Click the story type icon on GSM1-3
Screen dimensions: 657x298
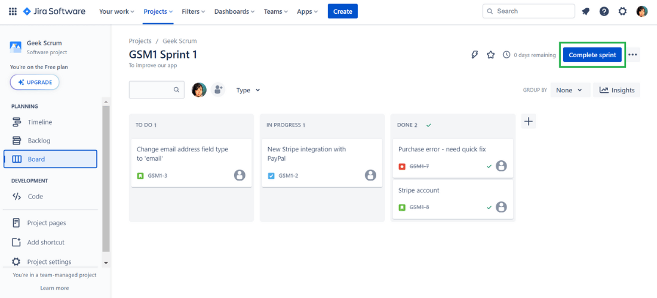pyautogui.click(x=140, y=176)
